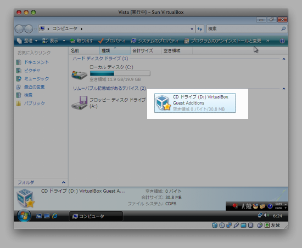The height and width of the screenshot is (248, 302).
Task: Click the volume speaker tray icon
Action: [x=266, y=215]
